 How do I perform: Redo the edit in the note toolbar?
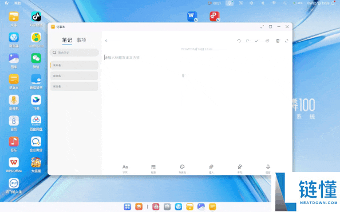[247, 41]
